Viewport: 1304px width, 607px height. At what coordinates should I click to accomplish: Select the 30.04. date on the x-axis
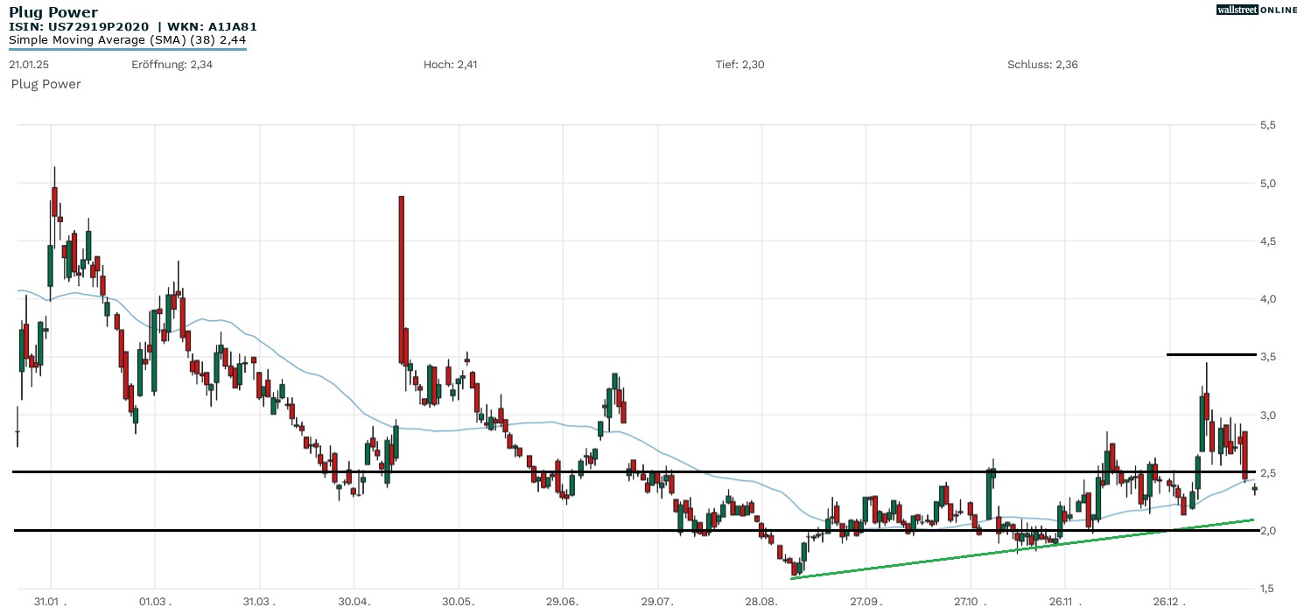(354, 601)
